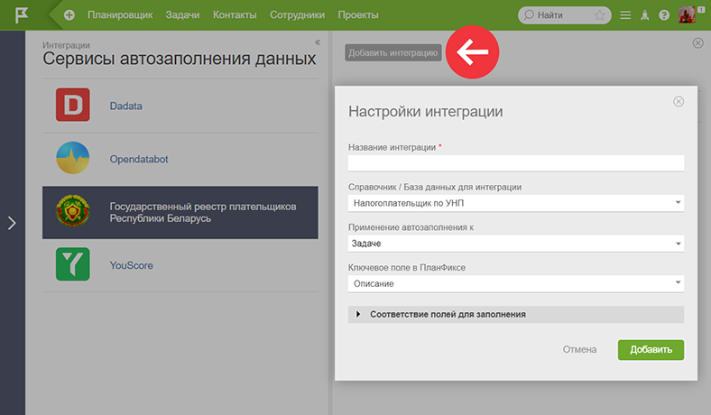
Task: Click the Настройки интеграции dialog title
Action: [425, 111]
